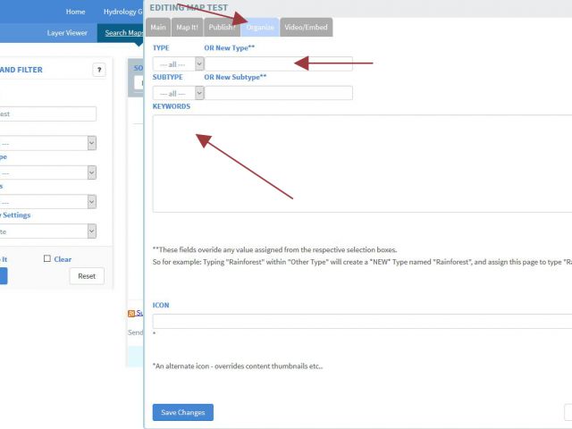Click the search text box in filter panel
This screenshot has height=429, width=572.
tap(47, 114)
